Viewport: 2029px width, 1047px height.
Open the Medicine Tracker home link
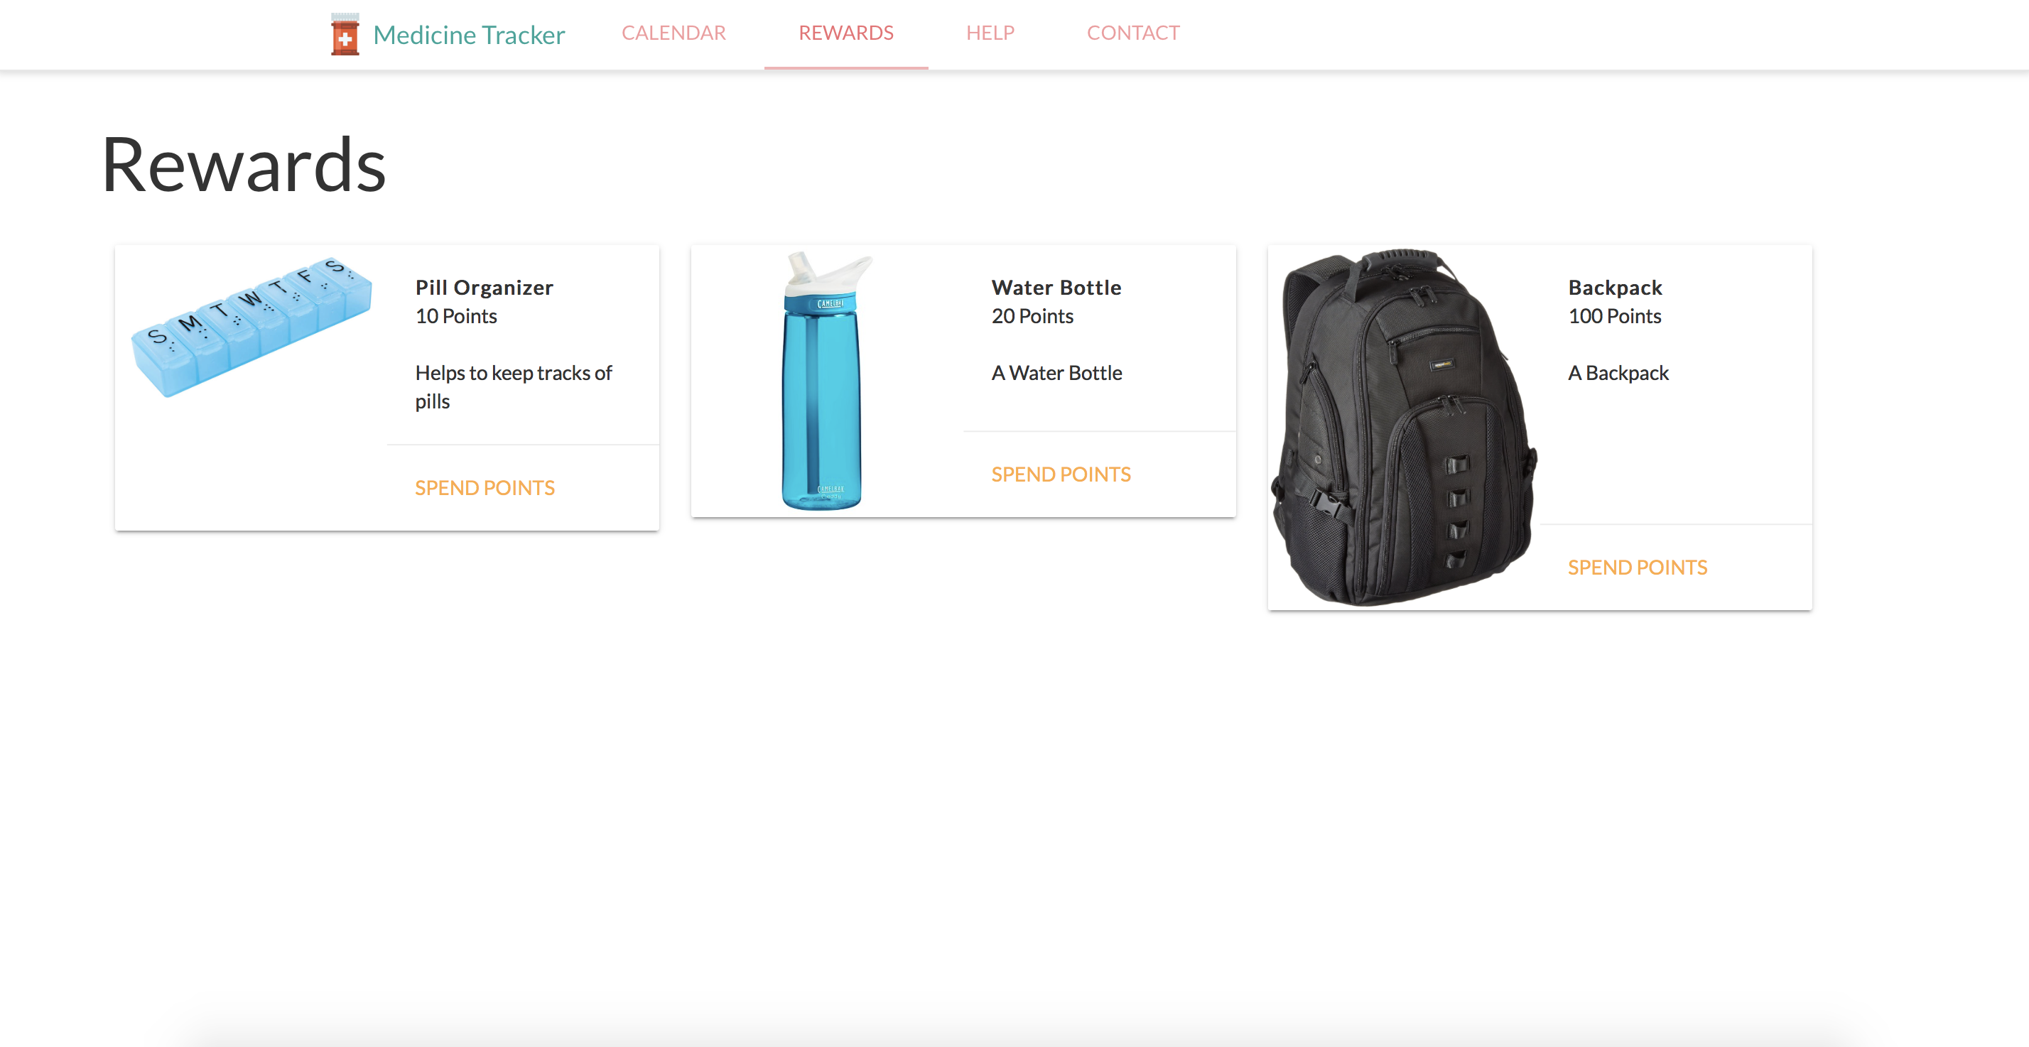pyautogui.click(x=469, y=35)
